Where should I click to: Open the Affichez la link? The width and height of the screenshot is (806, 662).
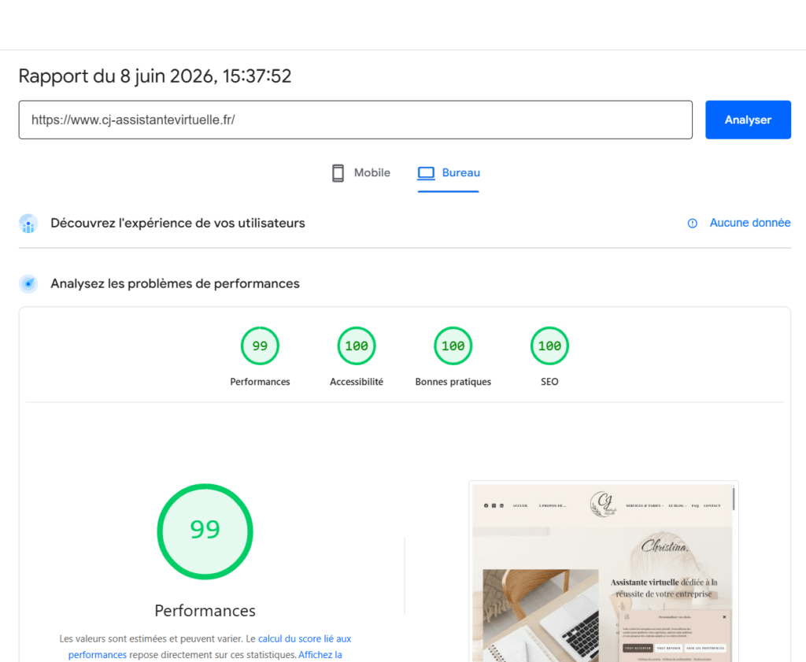(x=320, y=655)
